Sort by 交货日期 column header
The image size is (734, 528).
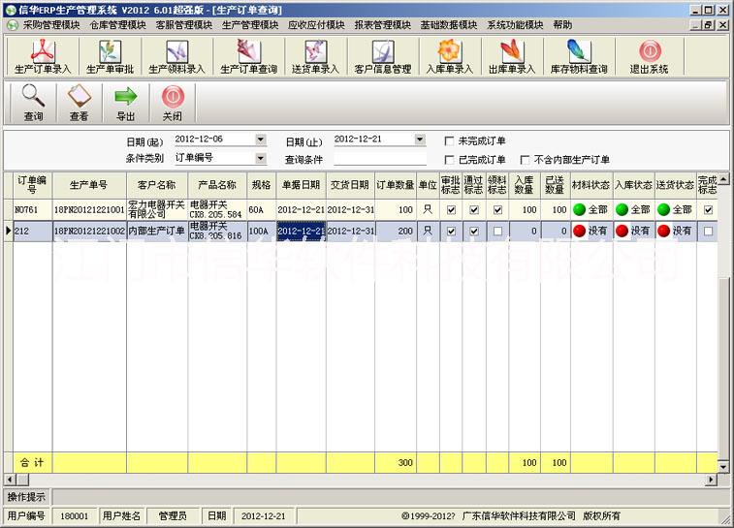pos(350,185)
